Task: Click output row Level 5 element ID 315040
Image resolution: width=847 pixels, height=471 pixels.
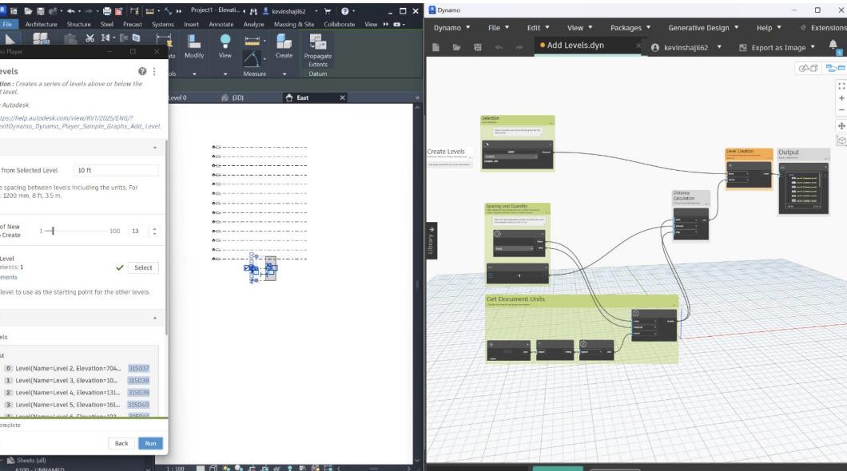Action: click(x=138, y=405)
